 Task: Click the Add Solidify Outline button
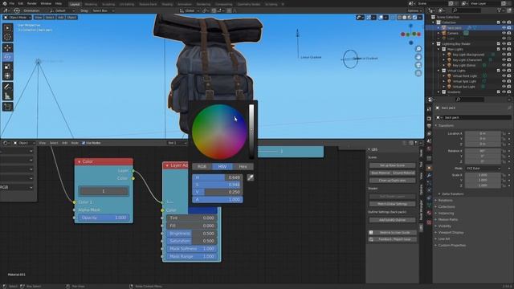click(x=393, y=220)
